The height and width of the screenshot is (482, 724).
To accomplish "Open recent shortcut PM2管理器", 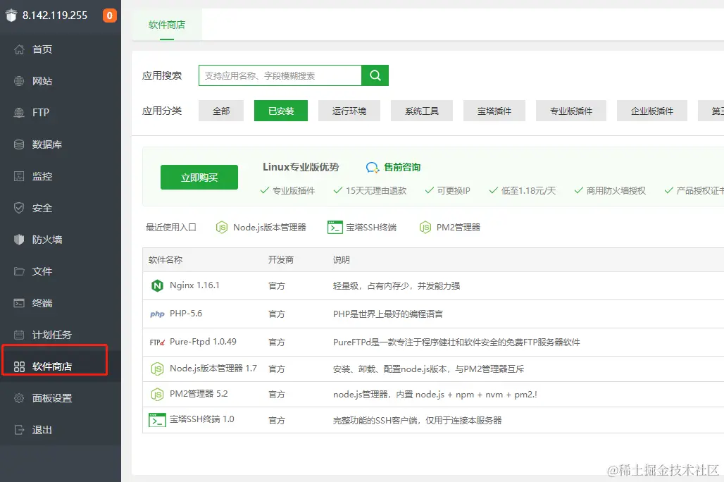I will [458, 228].
